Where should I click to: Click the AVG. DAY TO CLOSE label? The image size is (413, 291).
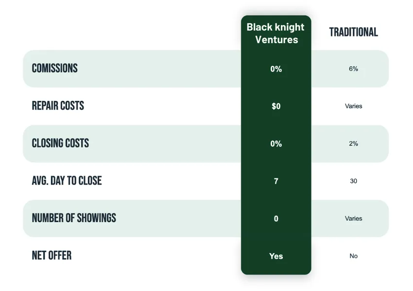(67, 181)
